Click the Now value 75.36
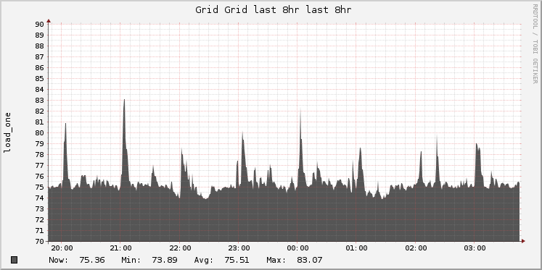 point(92,260)
